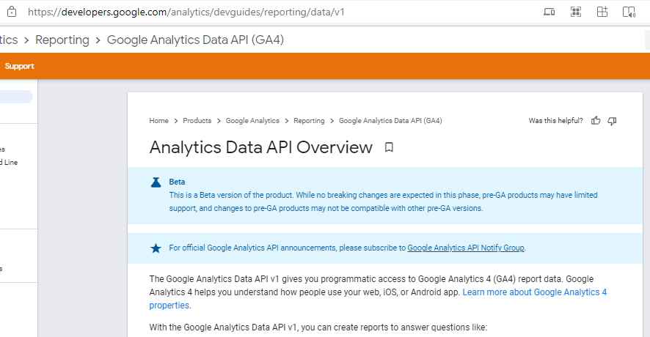Viewport: 650px width, 337px height.
Task: Click the Beta flask icon
Action: coord(156,182)
